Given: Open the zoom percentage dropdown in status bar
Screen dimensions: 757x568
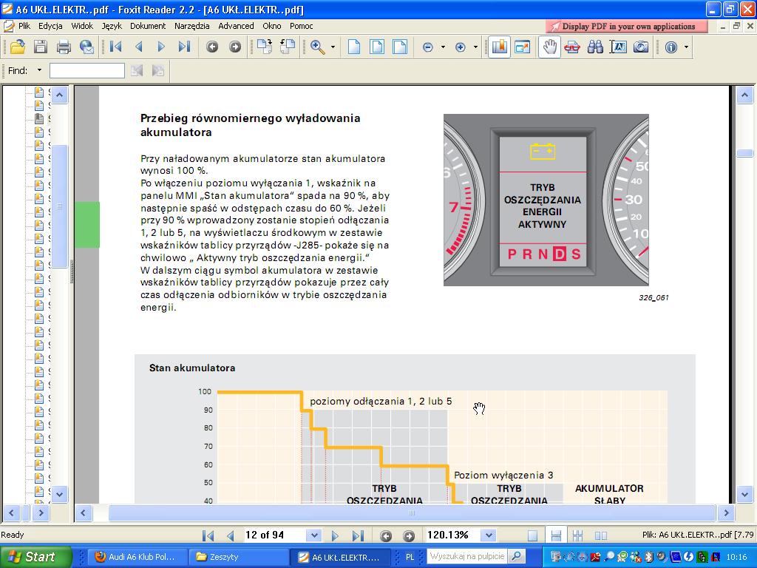Looking at the screenshot, I should coord(489,535).
